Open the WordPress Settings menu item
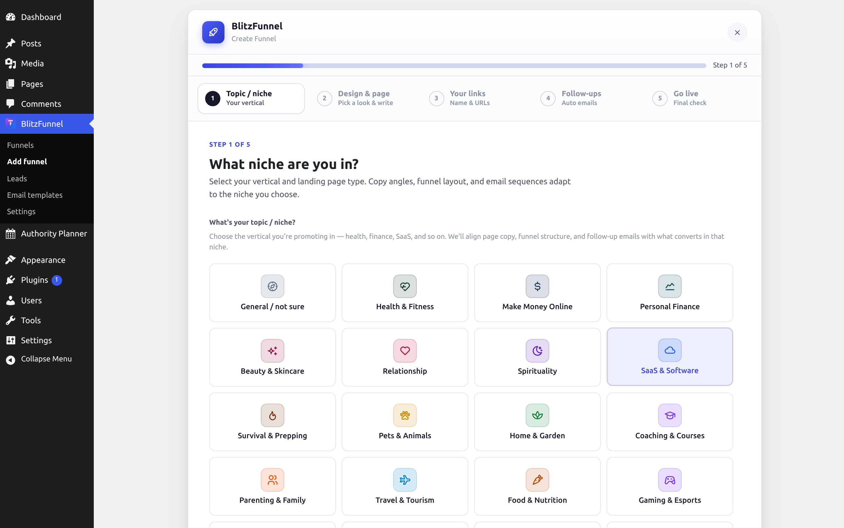The height and width of the screenshot is (528, 844). point(47,340)
